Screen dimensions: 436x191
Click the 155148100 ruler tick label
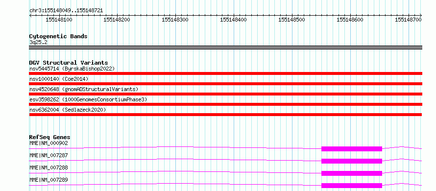59,20
